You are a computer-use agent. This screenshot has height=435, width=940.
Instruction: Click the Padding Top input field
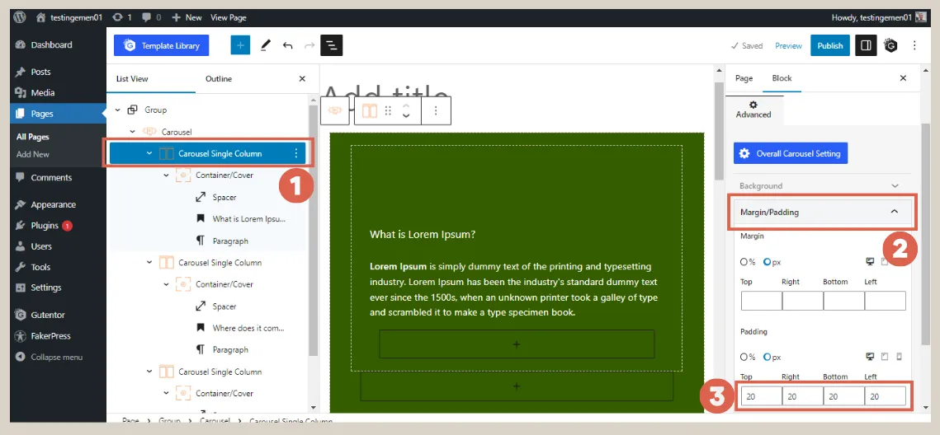tap(761, 396)
